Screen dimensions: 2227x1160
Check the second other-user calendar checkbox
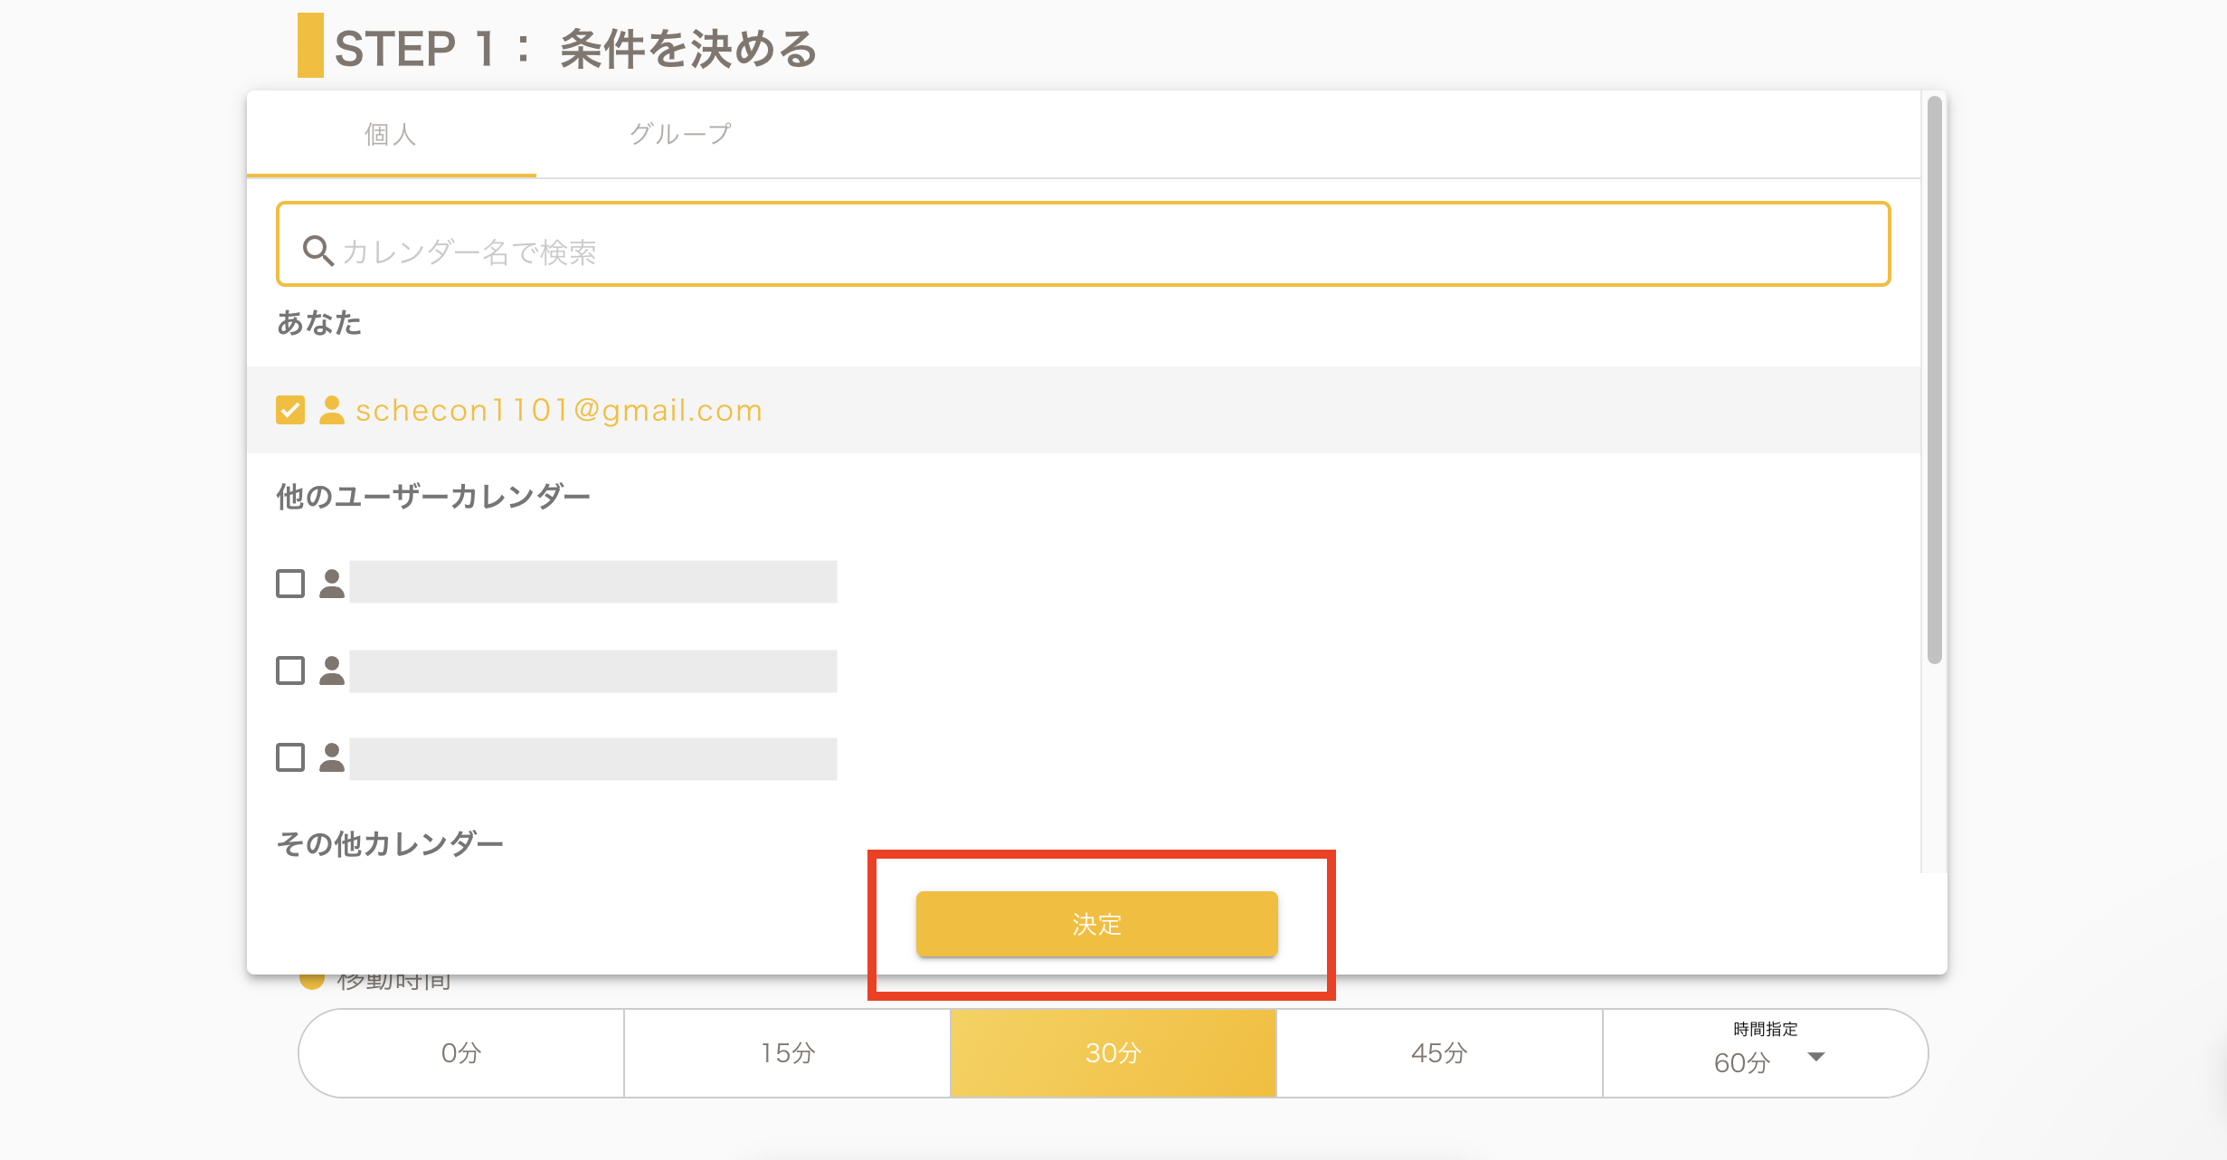[x=290, y=670]
